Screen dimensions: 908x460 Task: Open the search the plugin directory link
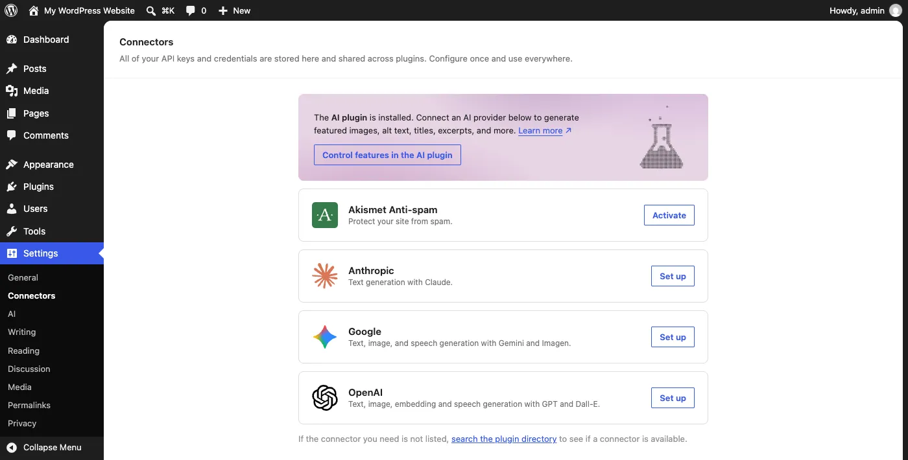504,439
